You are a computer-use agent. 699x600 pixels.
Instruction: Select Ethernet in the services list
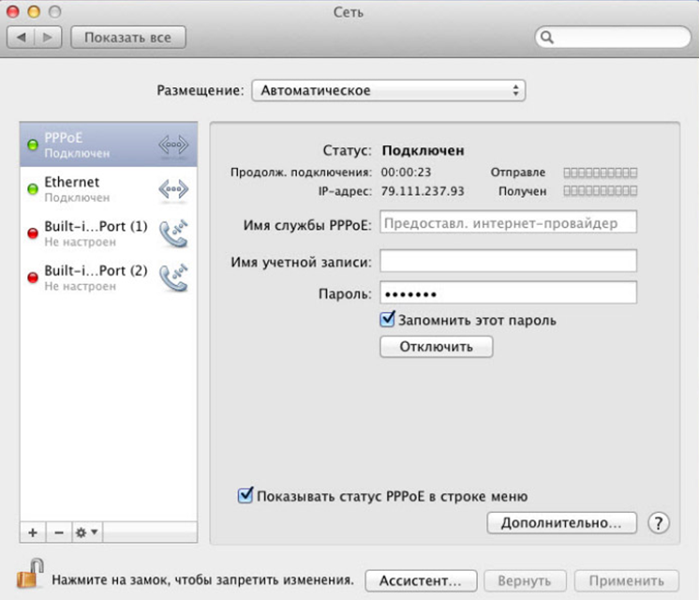click(94, 188)
